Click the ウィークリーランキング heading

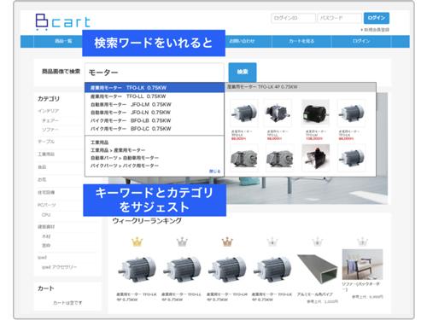click(147, 221)
